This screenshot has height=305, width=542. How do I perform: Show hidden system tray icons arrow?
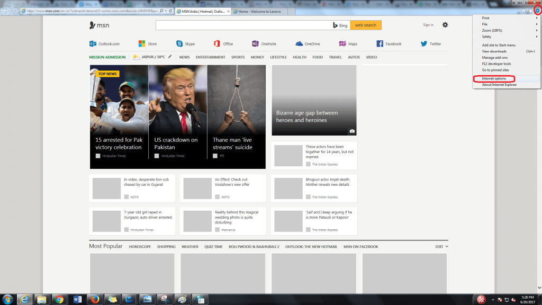(x=493, y=300)
